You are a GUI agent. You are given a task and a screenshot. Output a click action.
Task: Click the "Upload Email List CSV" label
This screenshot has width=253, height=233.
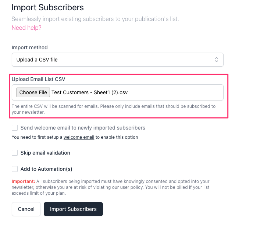point(39,79)
